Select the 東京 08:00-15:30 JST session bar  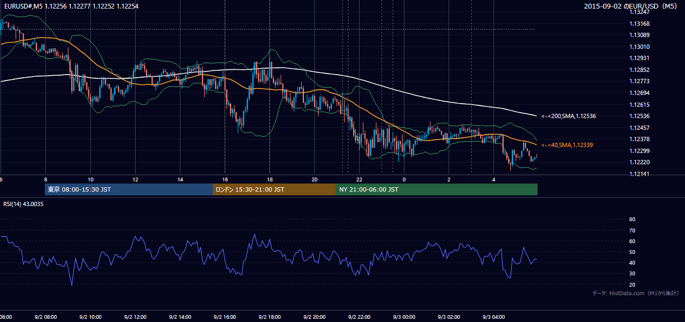(129, 189)
